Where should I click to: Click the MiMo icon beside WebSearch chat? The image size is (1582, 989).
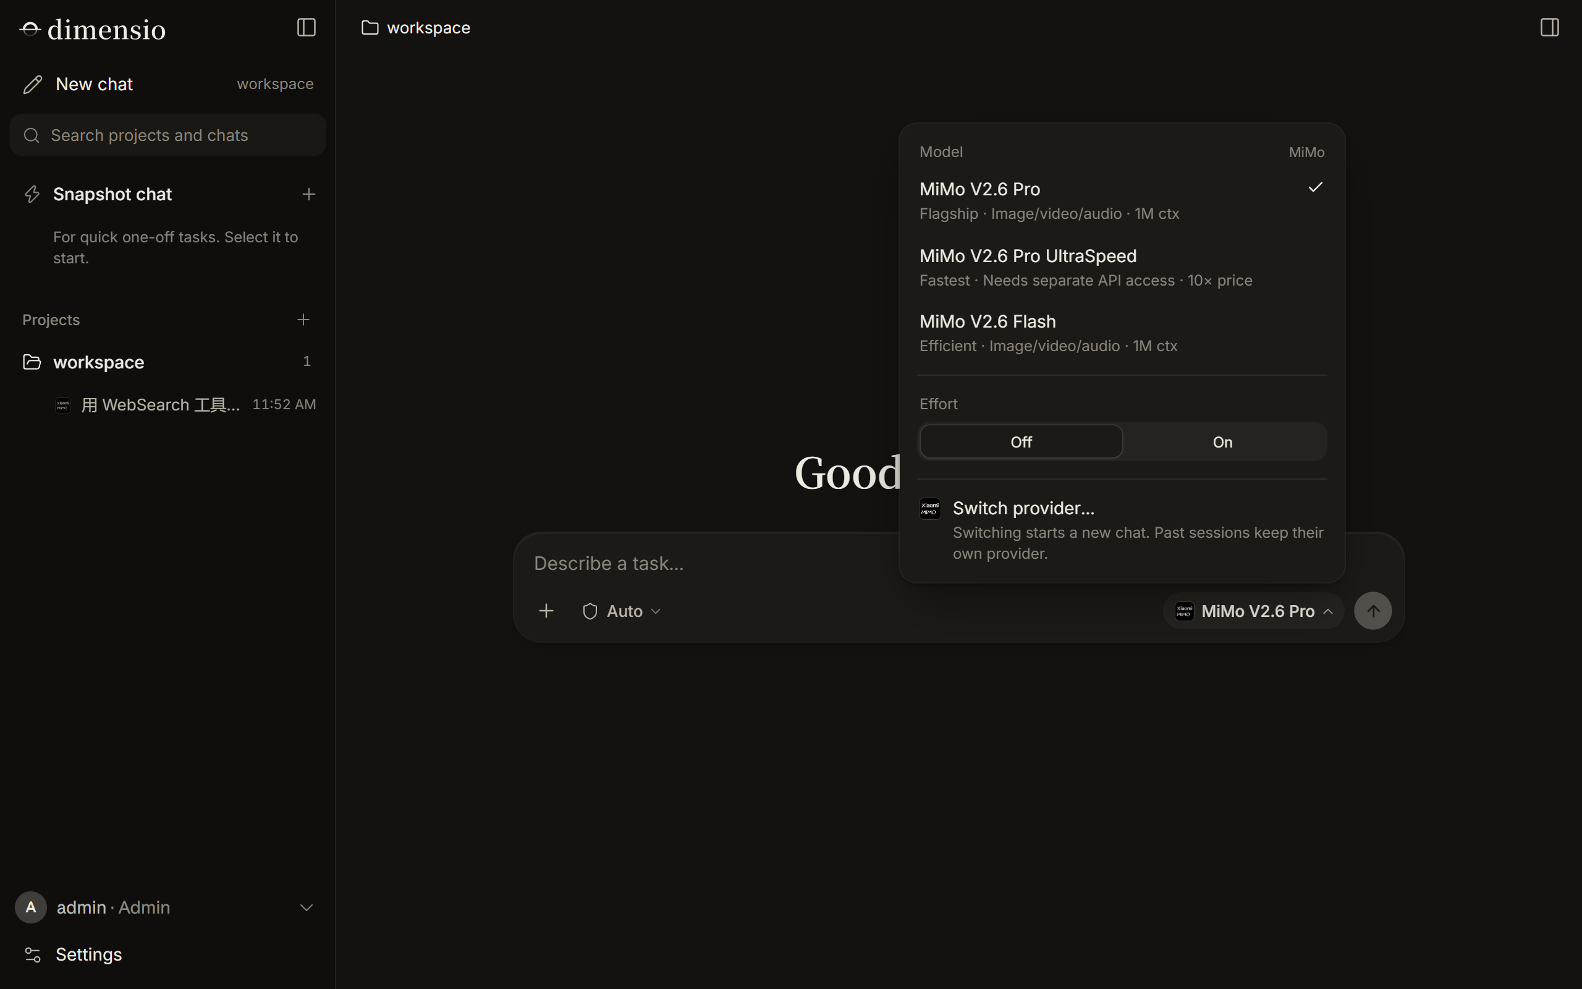click(63, 405)
